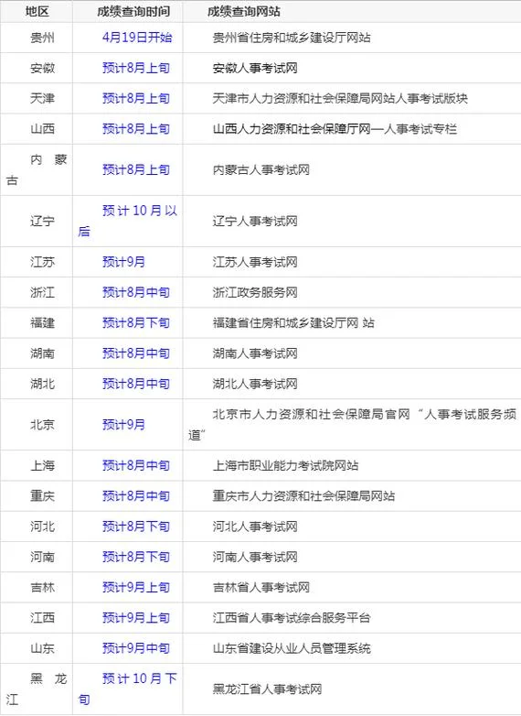Click 天津市人力资源和社会保障局网站人事考试版块 text
This screenshot has height=716, width=521.
coord(340,98)
